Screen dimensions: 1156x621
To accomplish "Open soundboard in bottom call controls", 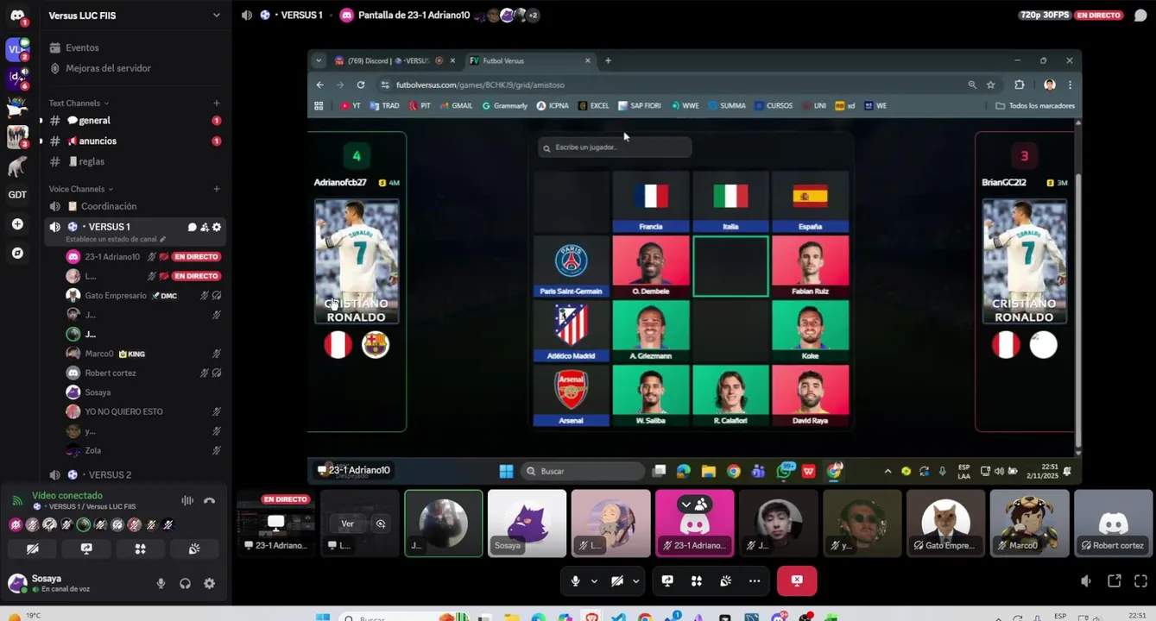I will click(x=725, y=581).
